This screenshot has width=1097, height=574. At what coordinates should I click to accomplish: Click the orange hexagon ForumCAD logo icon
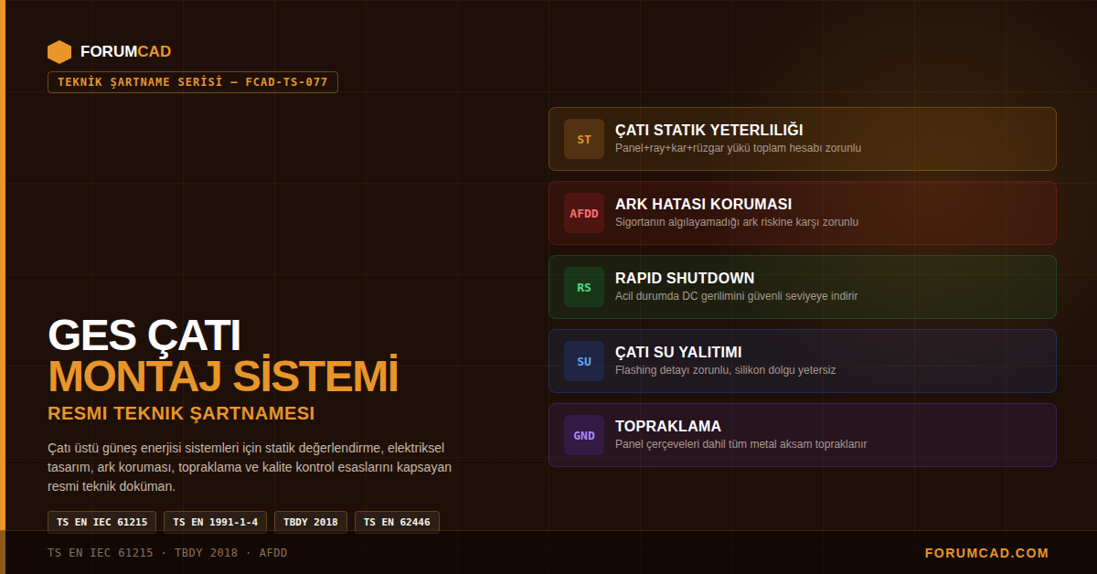[x=59, y=52]
